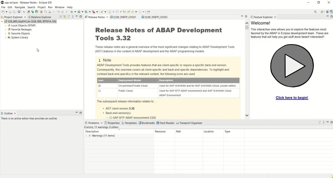Close the Feature Explorer view
333x178 pixels.
pyautogui.click(x=275, y=17)
